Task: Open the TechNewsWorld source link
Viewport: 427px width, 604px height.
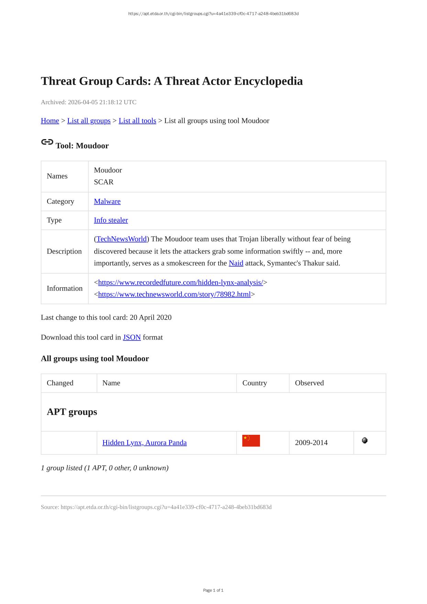Action: (x=122, y=239)
